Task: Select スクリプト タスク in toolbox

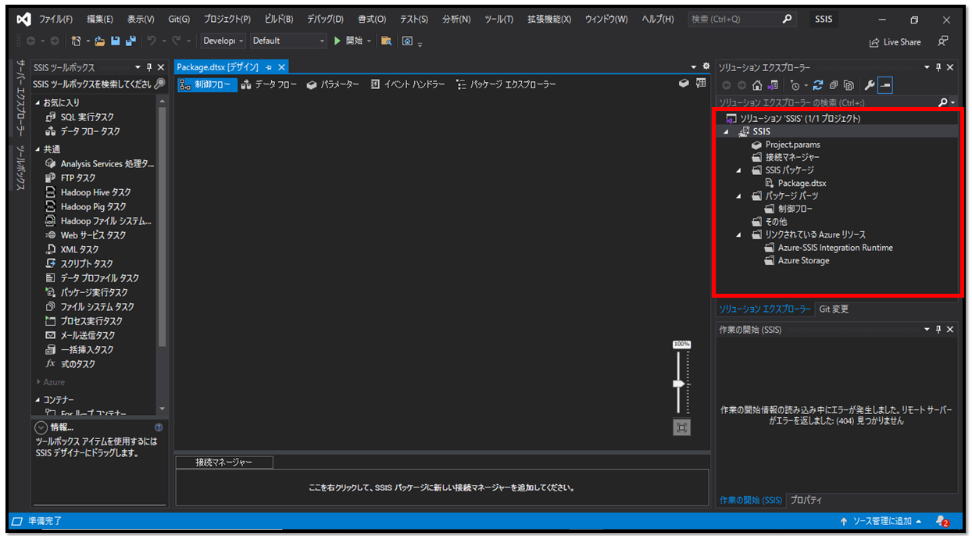Action: point(87,264)
